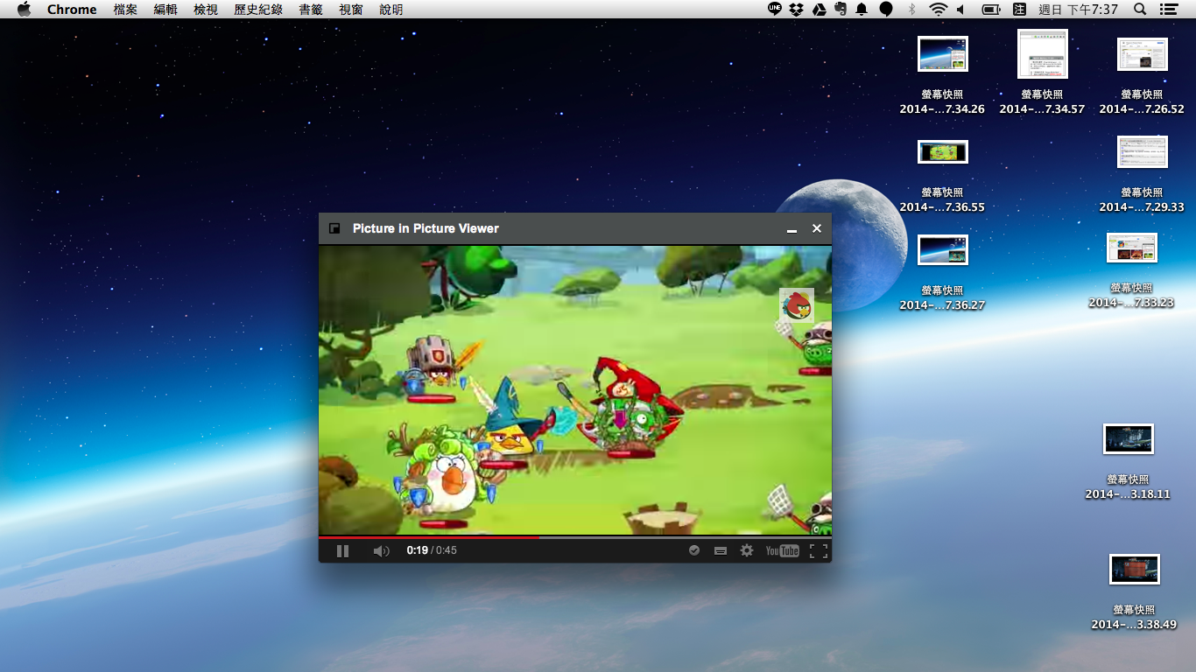Select screenshot file 2014-…3.18.11 on desktop
The image size is (1196, 672).
[x=1128, y=462]
